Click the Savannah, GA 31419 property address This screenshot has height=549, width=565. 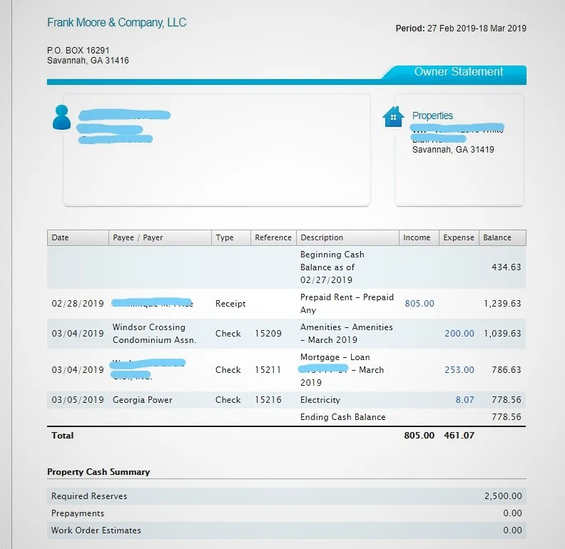click(x=453, y=150)
